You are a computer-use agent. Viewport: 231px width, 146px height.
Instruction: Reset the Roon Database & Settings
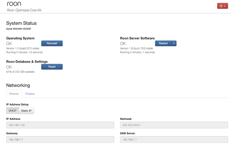52,67
